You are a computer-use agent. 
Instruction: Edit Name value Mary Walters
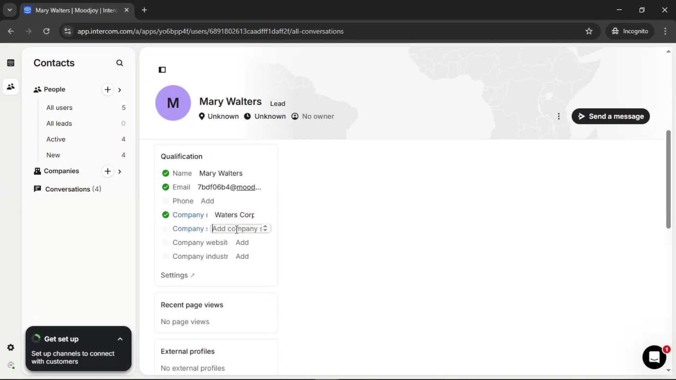tap(221, 173)
